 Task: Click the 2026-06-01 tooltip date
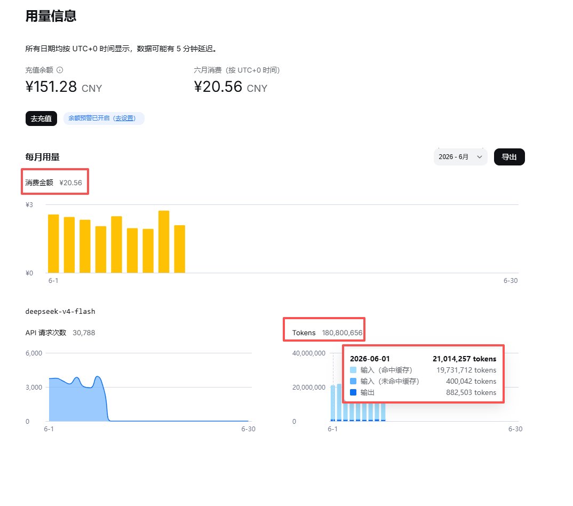370,359
